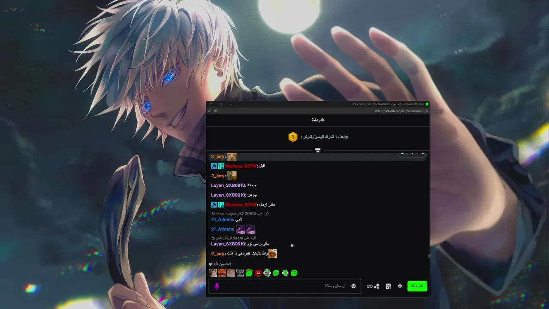Open Layan_SXB0910 profile from مافي راسي نوم message
Image resolution: width=549 pixels, height=309 pixels.
228,244
